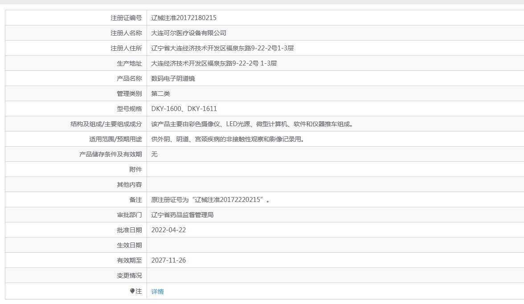Viewport: 524px width, 304px height.
Task: Click the 管理类别 field label
Action: pos(129,94)
